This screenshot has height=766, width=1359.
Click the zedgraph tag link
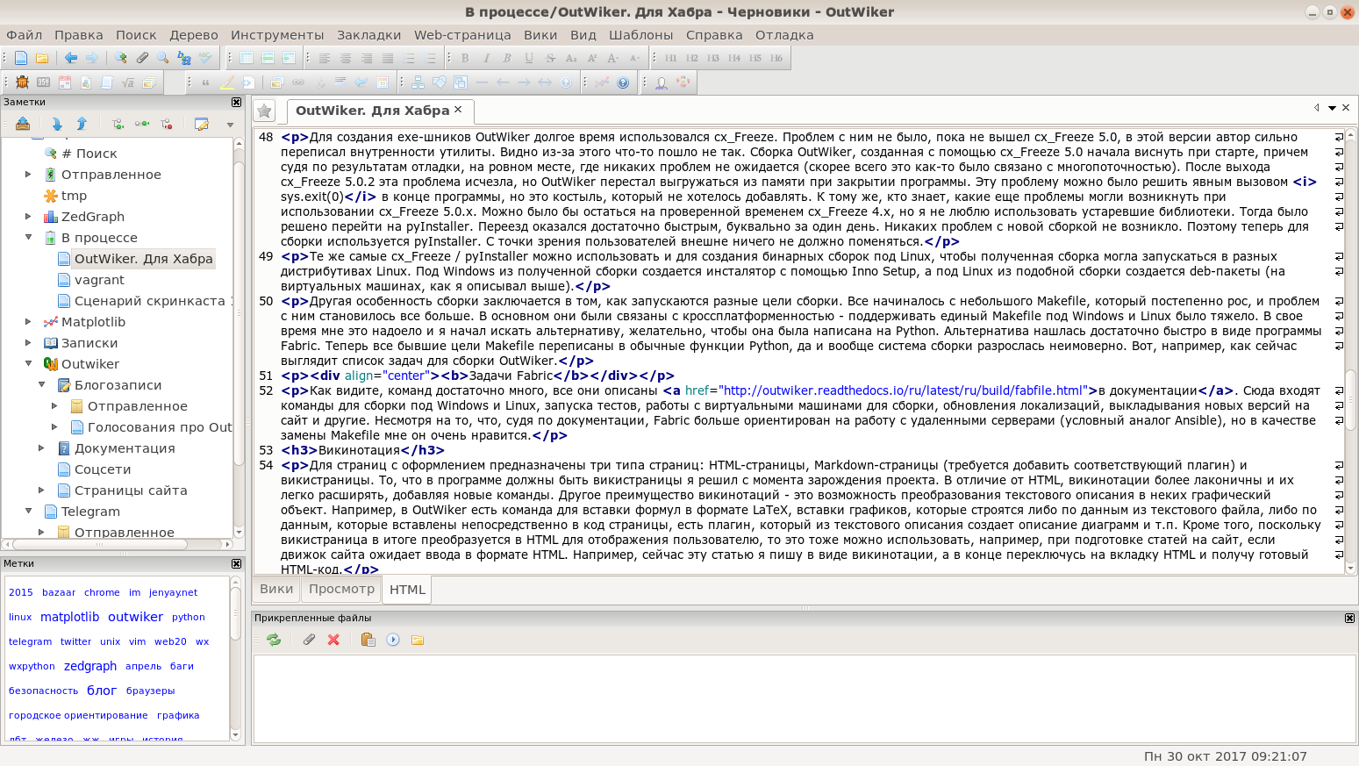click(x=89, y=666)
